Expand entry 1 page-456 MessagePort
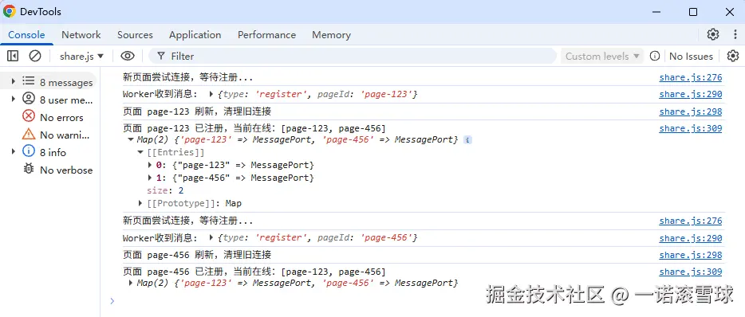Screen dimensions: 745x317 click(x=151, y=178)
